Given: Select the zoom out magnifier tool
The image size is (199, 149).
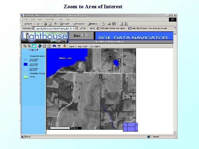Looking at the screenshot, I should click(x=29, y=46).
